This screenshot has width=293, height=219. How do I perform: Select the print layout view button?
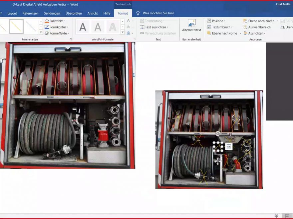click(287, 216)
